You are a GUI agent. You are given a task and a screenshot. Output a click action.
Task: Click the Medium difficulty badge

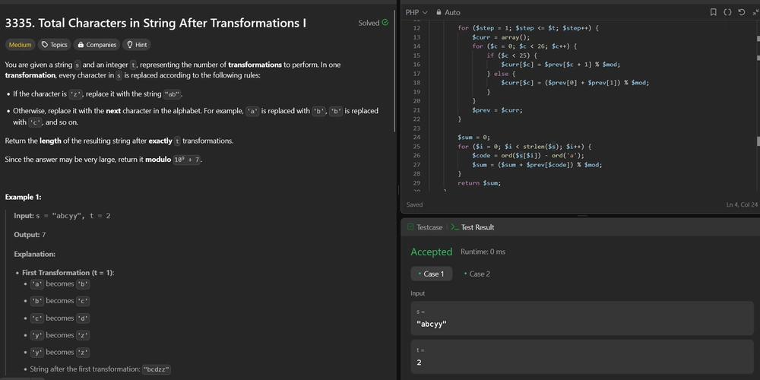click(20, 45)
